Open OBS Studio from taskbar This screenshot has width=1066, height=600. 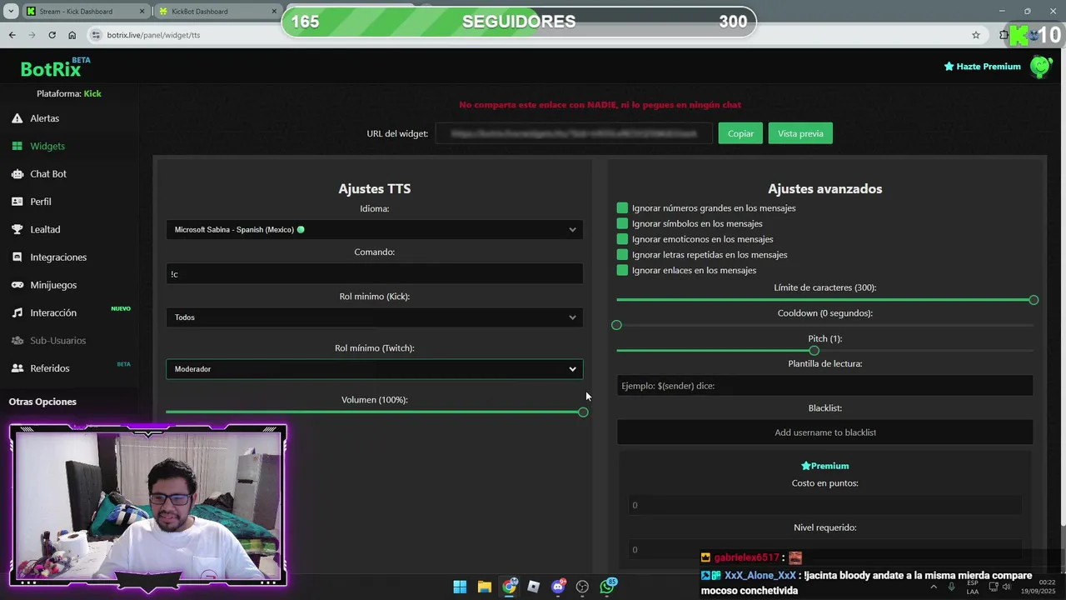click(582, 587)
